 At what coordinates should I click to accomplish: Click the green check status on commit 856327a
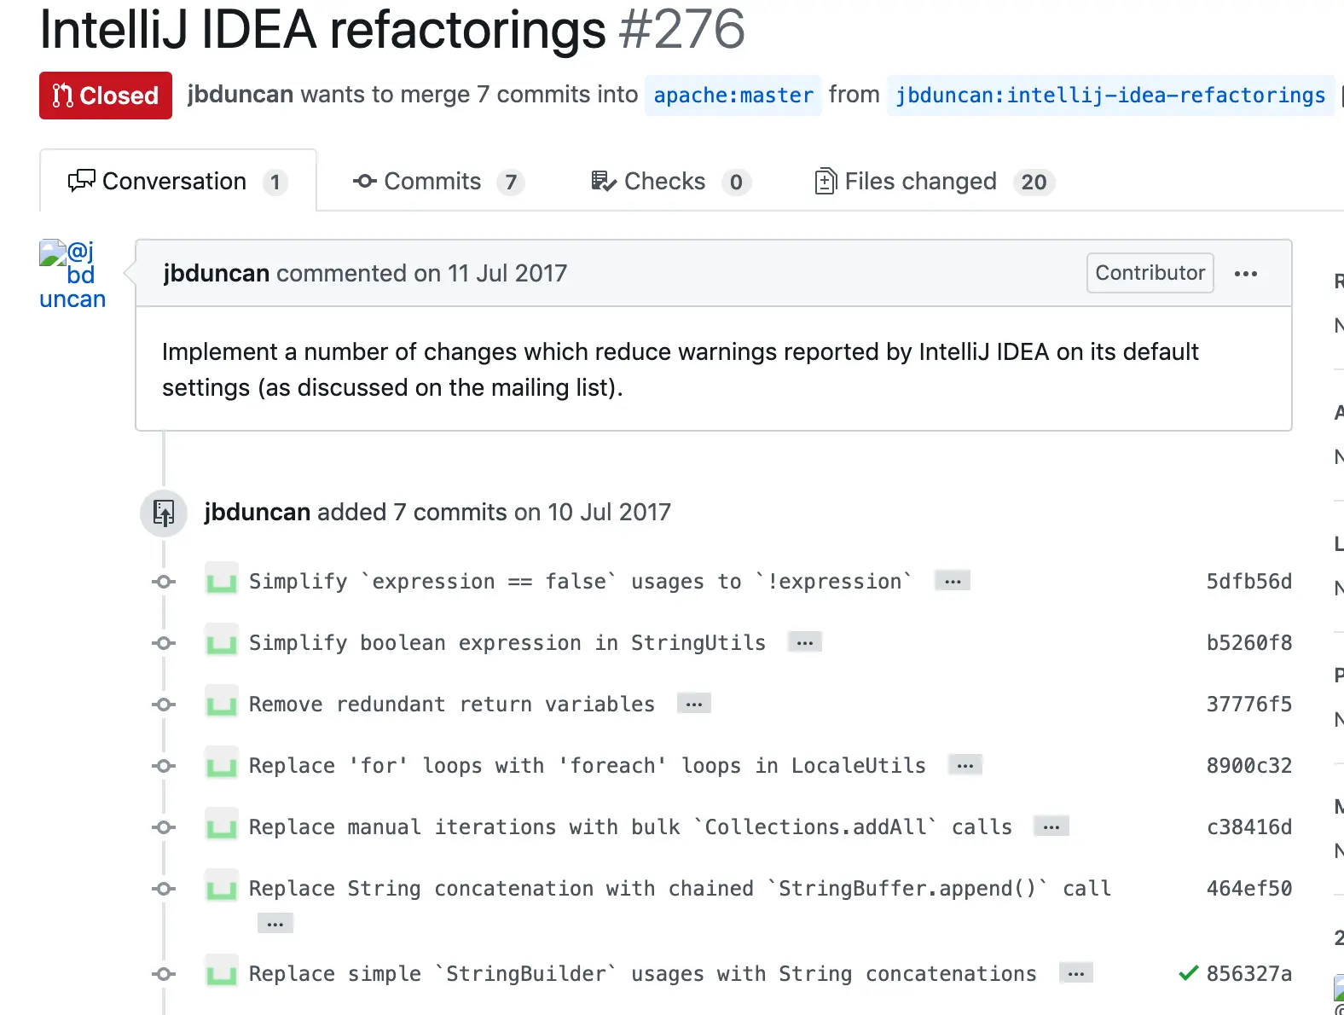point(1188,973)
